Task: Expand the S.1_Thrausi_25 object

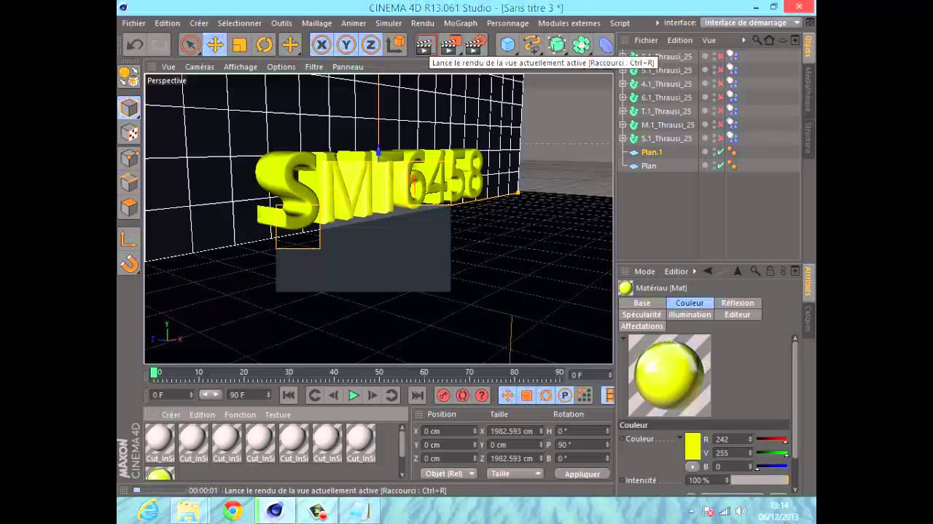Action: coord(623,138)
